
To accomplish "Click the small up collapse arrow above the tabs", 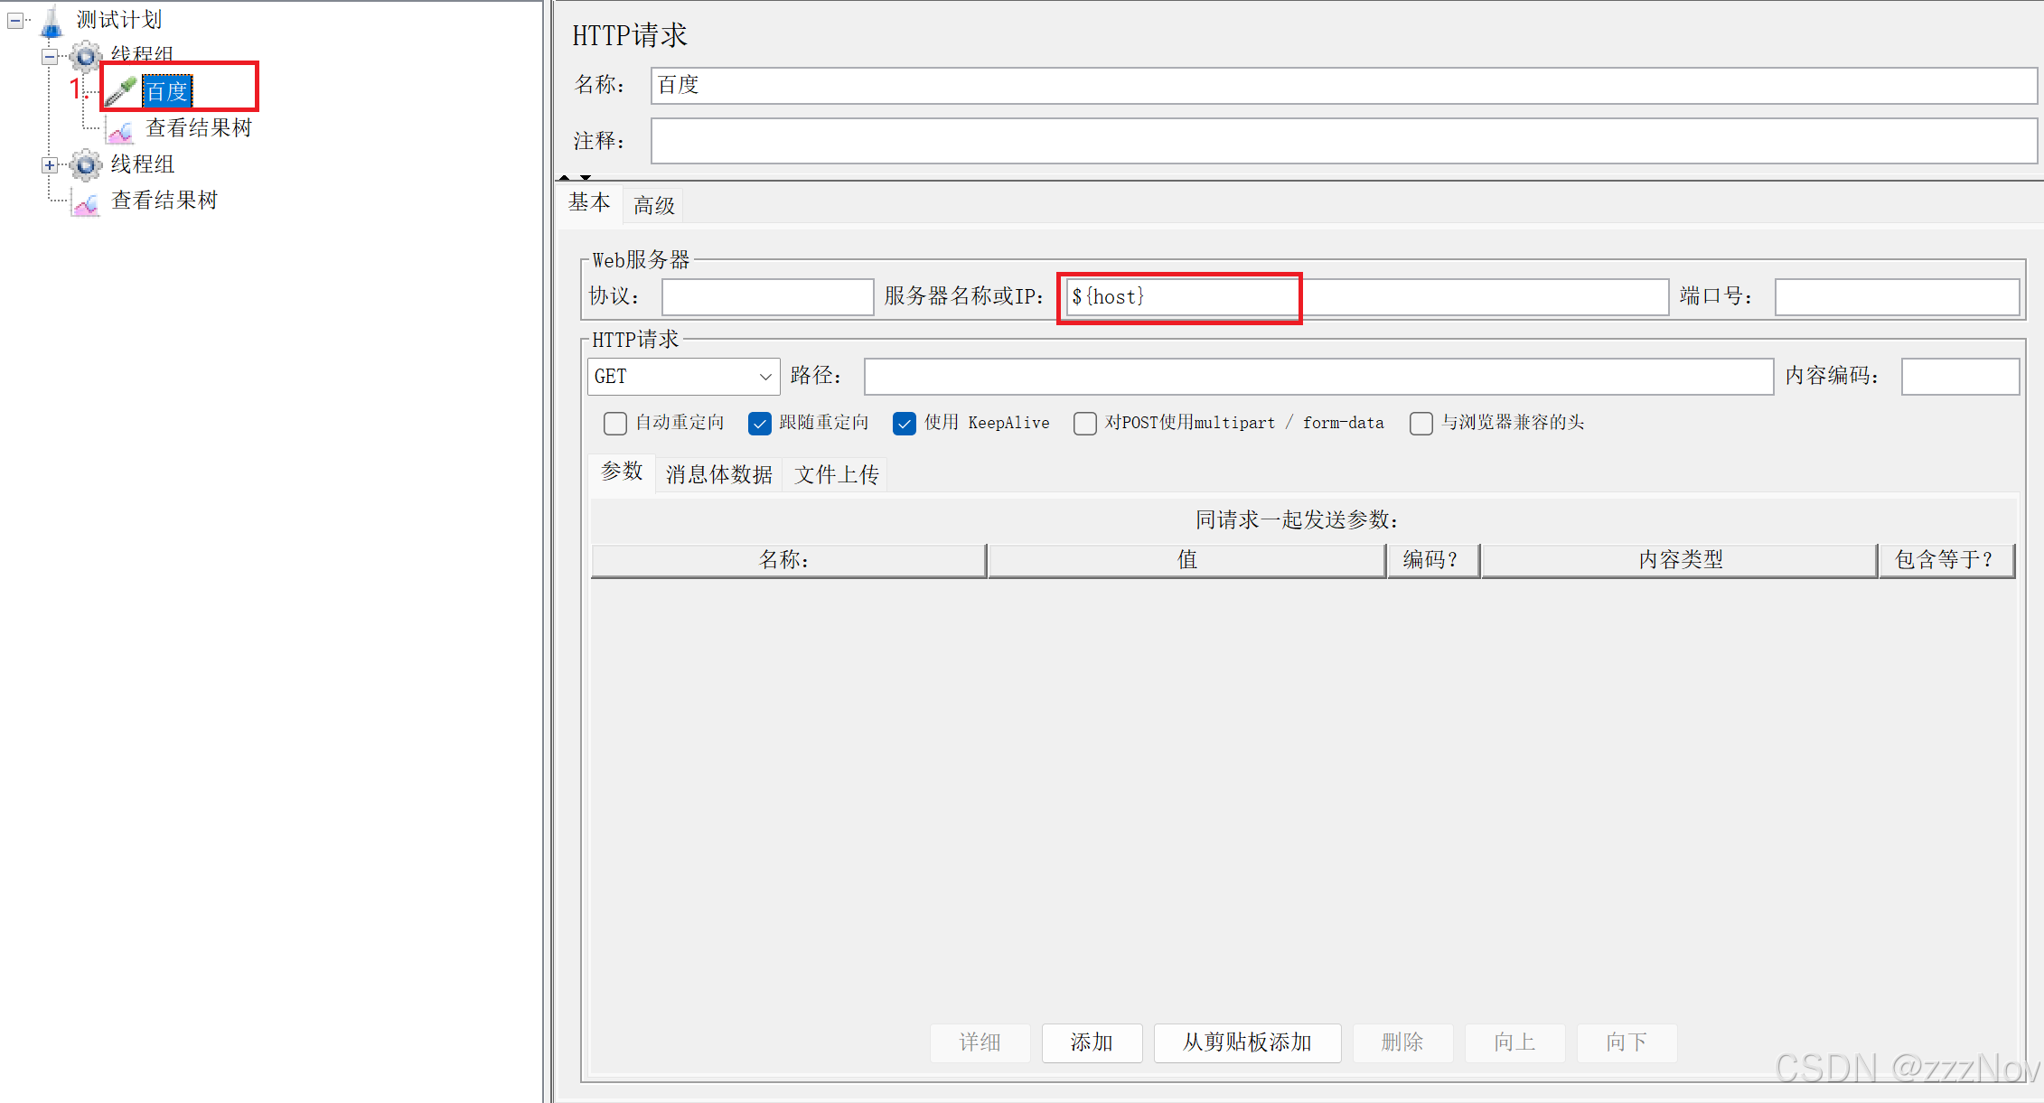I will (565, 177).
